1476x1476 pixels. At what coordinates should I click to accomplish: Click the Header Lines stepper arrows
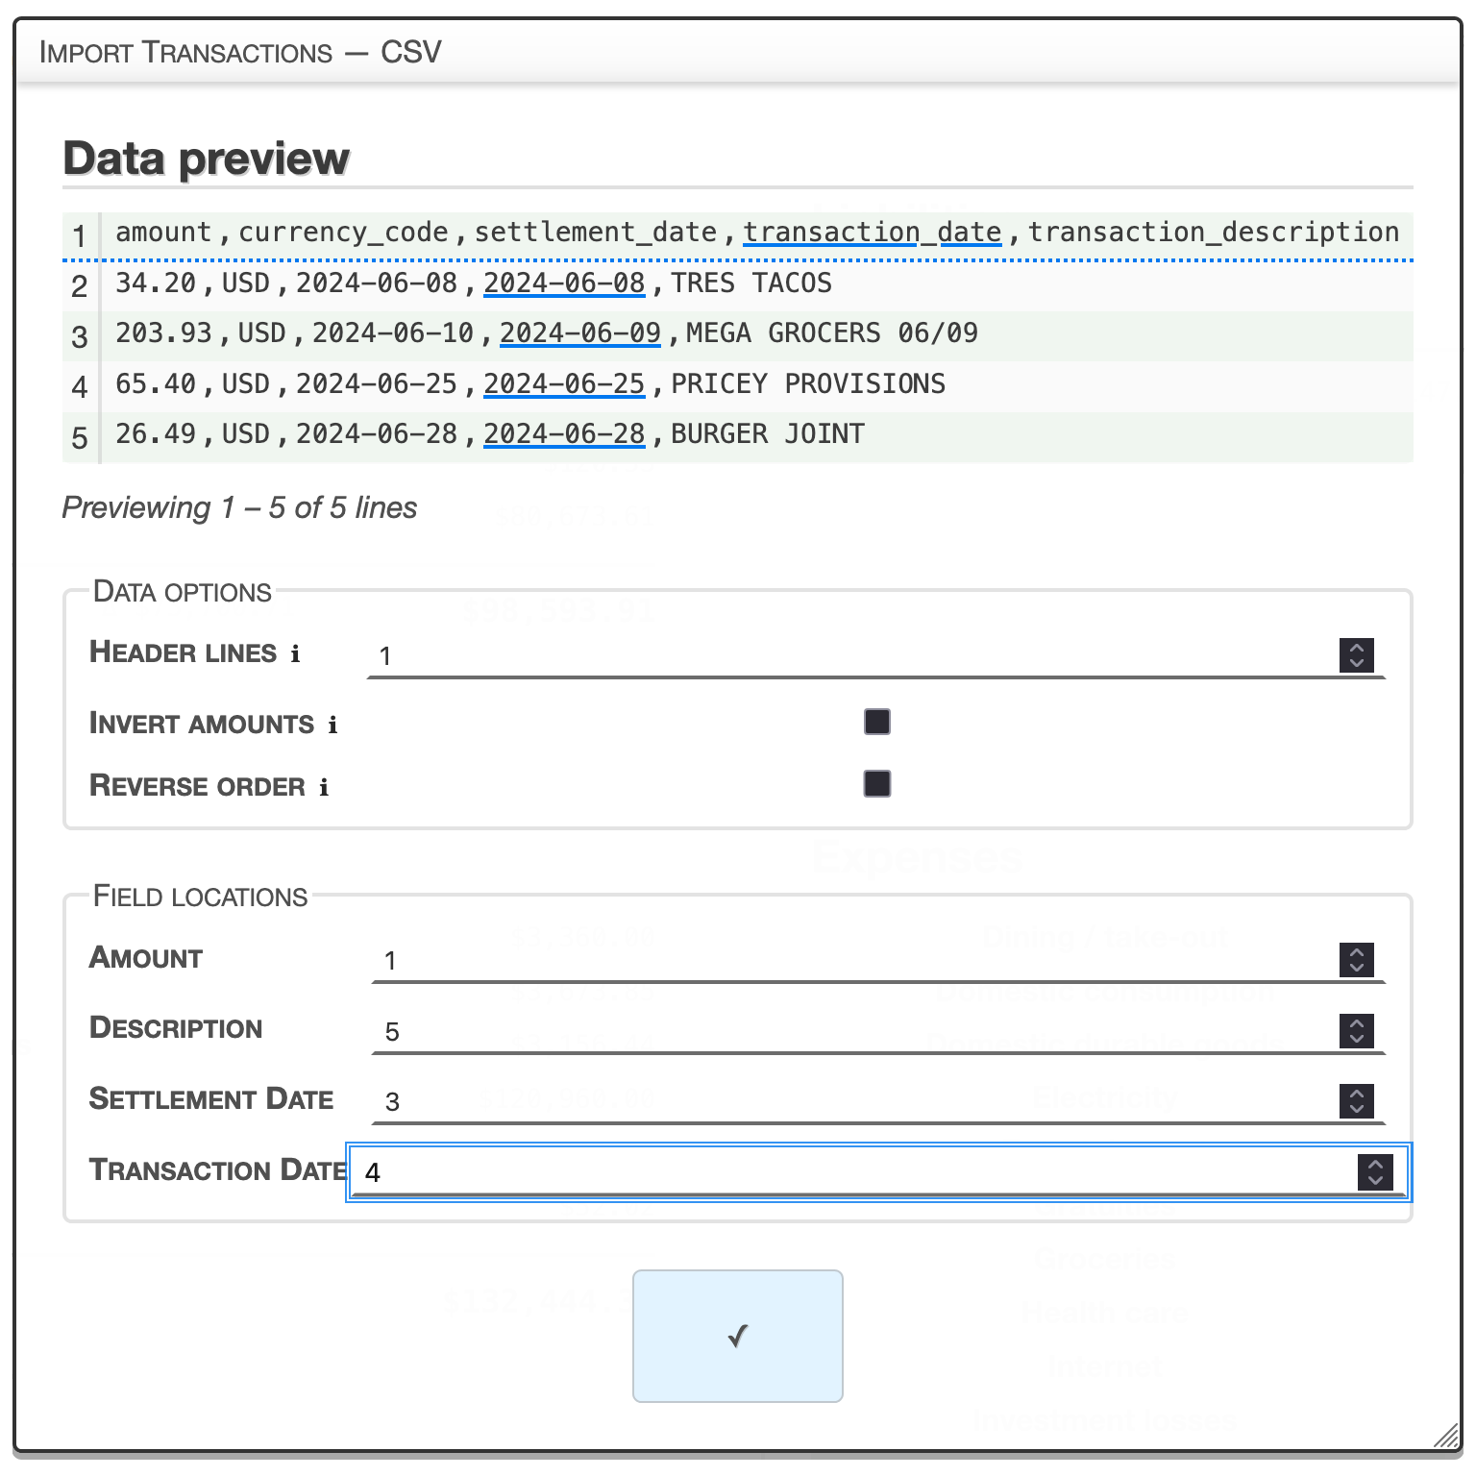pos(1356,655)
